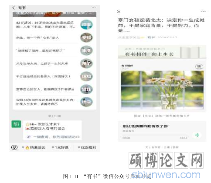Tap thumbnail beside the 43岁 article
Image resolution: width=211 pixels, height=183 pixels.
click(86, 25)
